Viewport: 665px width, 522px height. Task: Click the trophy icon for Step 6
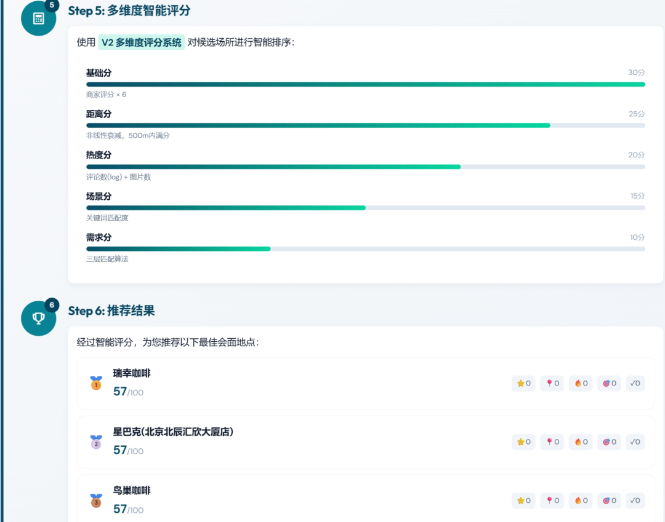38,318
